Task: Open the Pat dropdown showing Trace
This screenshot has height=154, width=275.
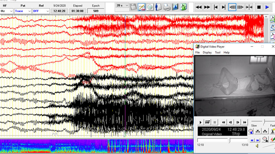Action: (x=23, y=11)
